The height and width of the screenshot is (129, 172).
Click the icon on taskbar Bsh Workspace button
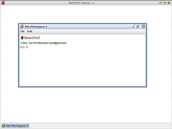(x=3, y=126)
